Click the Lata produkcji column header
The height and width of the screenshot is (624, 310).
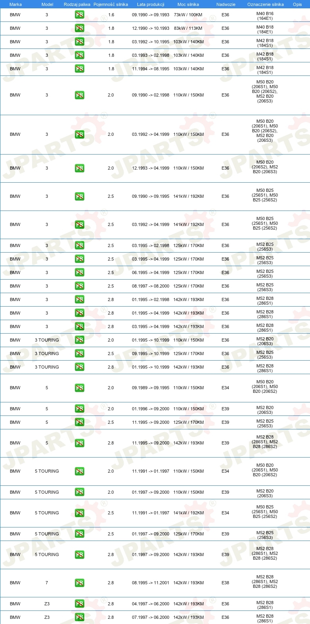[151, 4]
